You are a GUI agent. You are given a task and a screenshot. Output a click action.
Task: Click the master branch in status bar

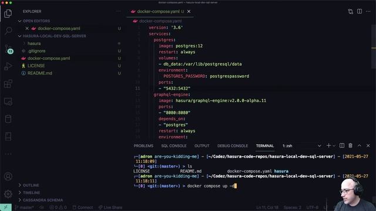coord(24,207)
